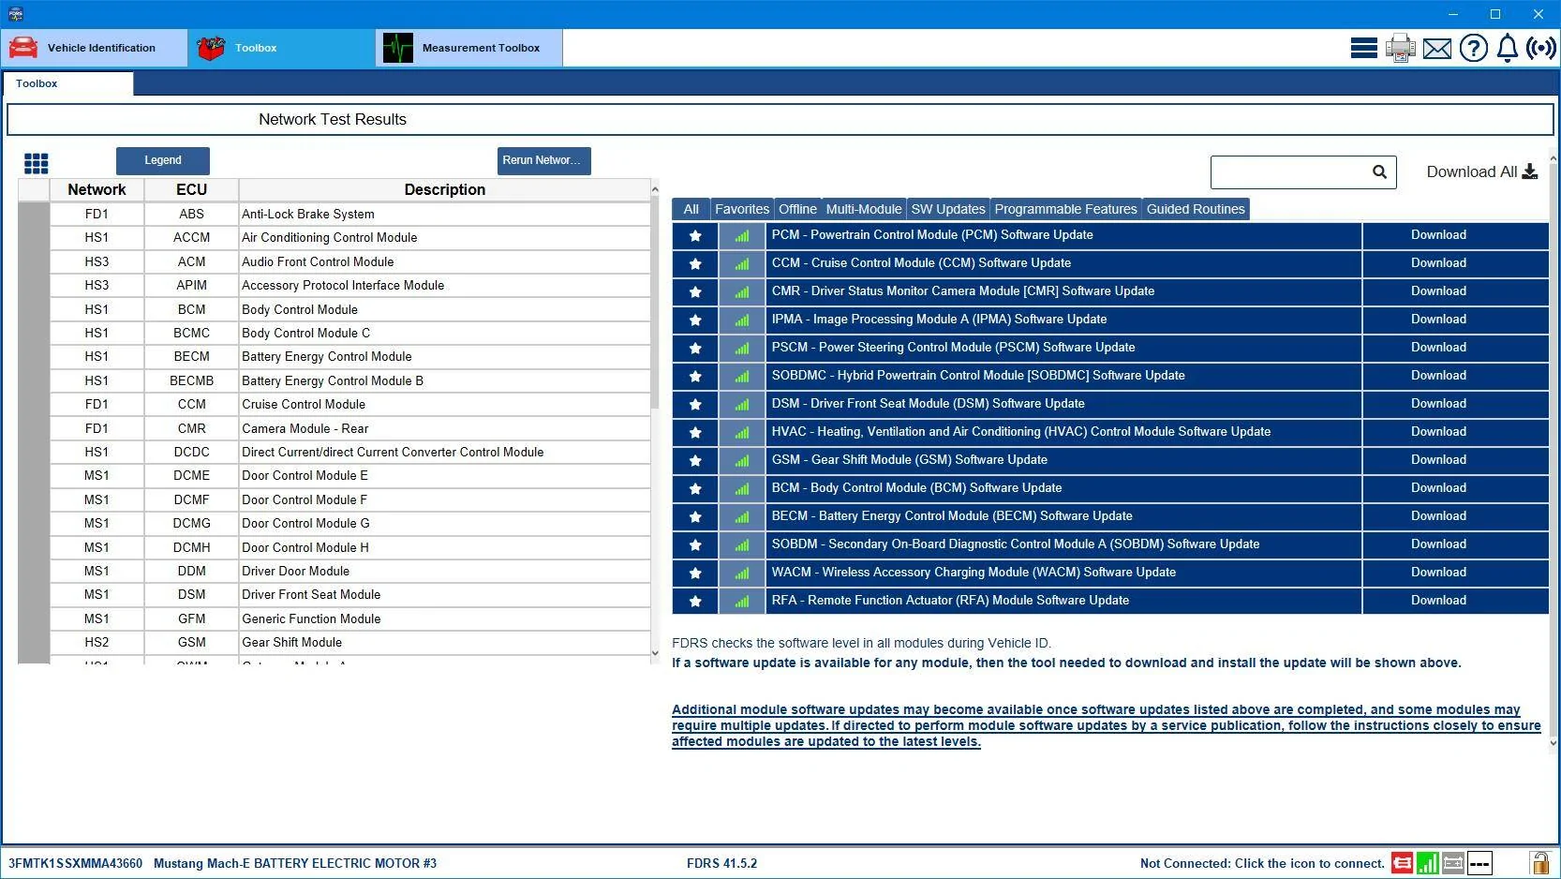This screenshot has height=879, width=1561.
Task: Click the VIN 3FMTK1SSXMMA43660 in status bar
Action: pyautogui.click(x=75, y=863)
